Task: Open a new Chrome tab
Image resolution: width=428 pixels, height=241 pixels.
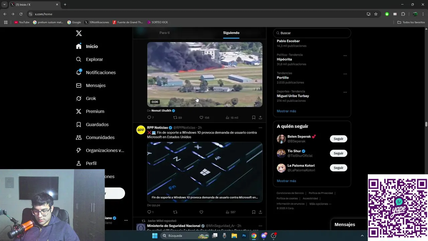Action: [65, 5]
